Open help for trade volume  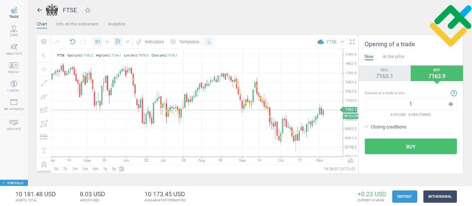tap(454, 93)
